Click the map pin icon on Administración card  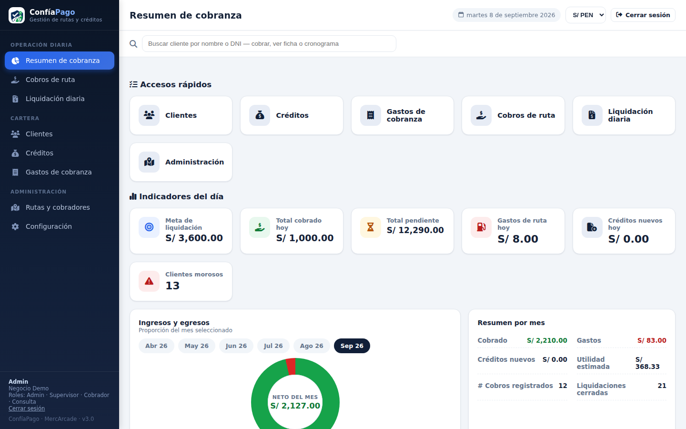149,162
